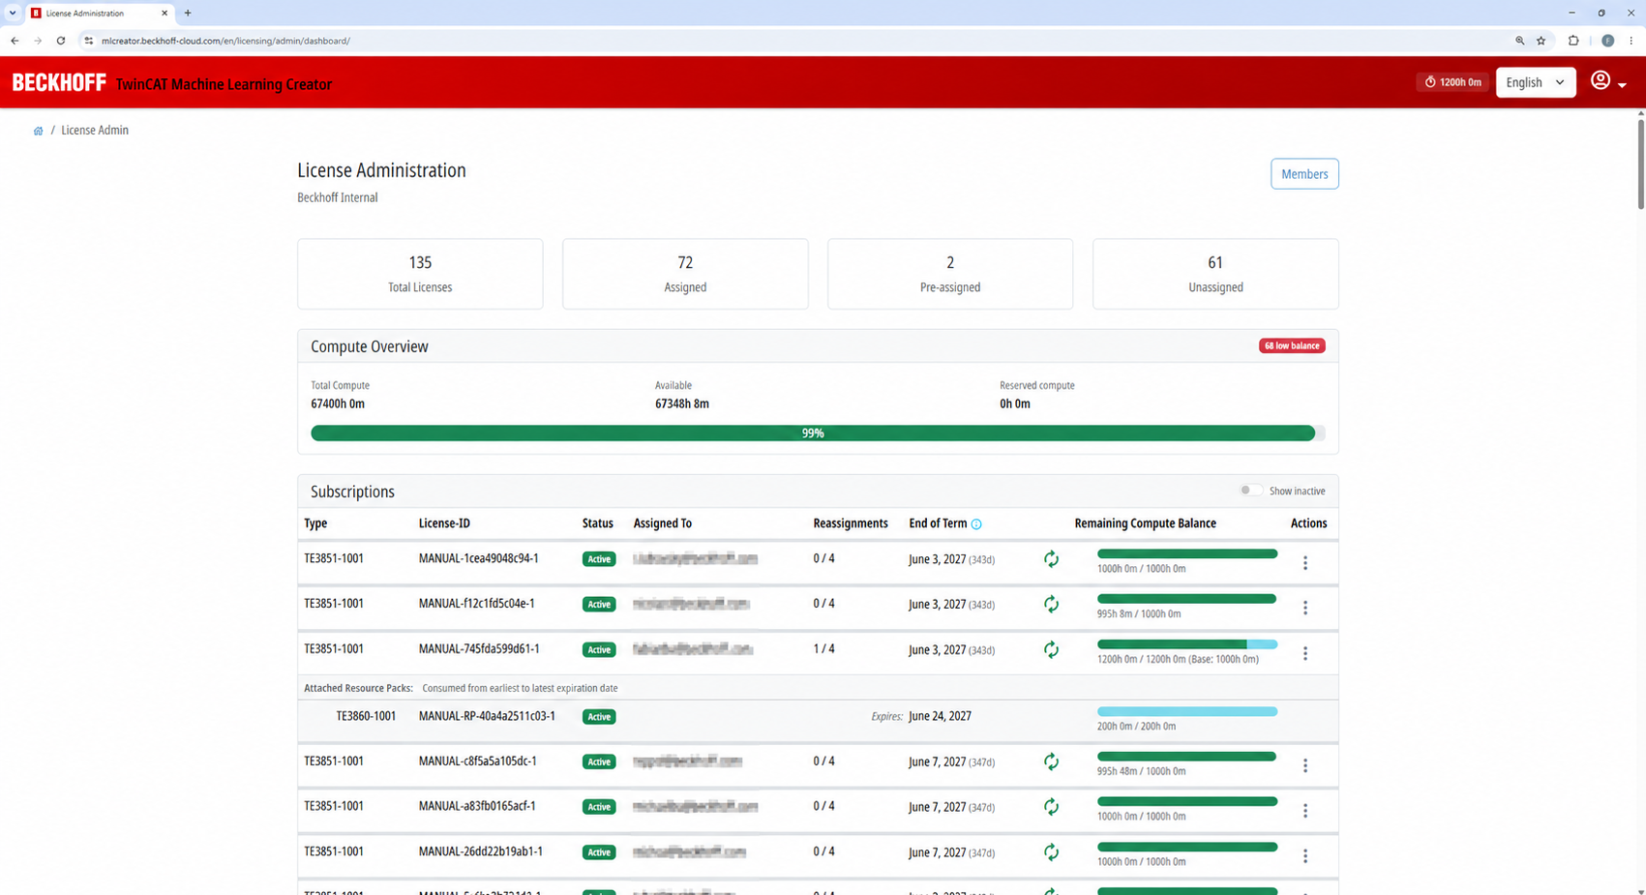Screen dimensions: 1646x895
Task: Bookmark this page with the star icon
Action: tap(1541, 41)
